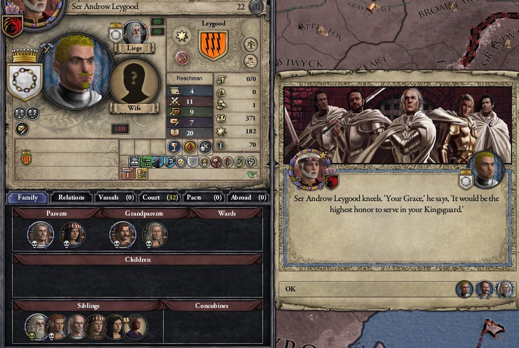Click the crossed pickaxes icon near portrait
Image resolution: width=519 pixels, height=348 pixels.
tap(47, 48)
